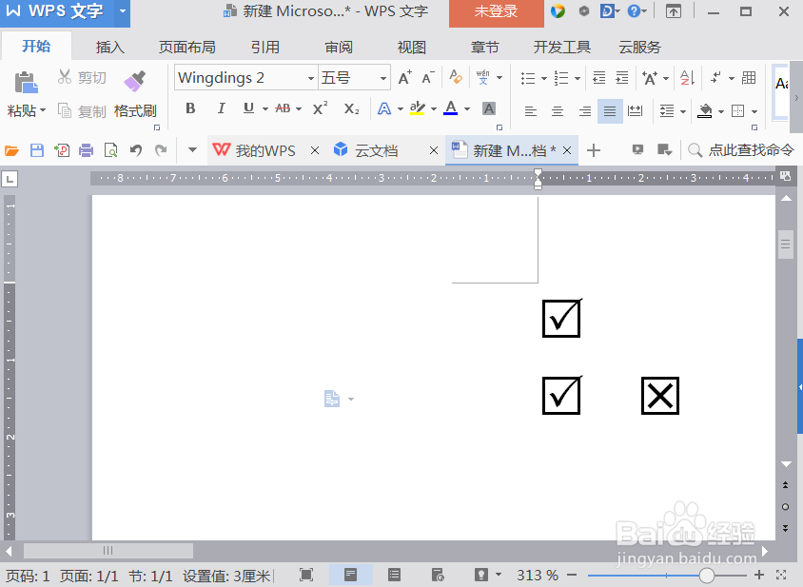803x587 pixels.
Task: Click the table grid icon in ribbon
Action: click(x=749, y=77)
